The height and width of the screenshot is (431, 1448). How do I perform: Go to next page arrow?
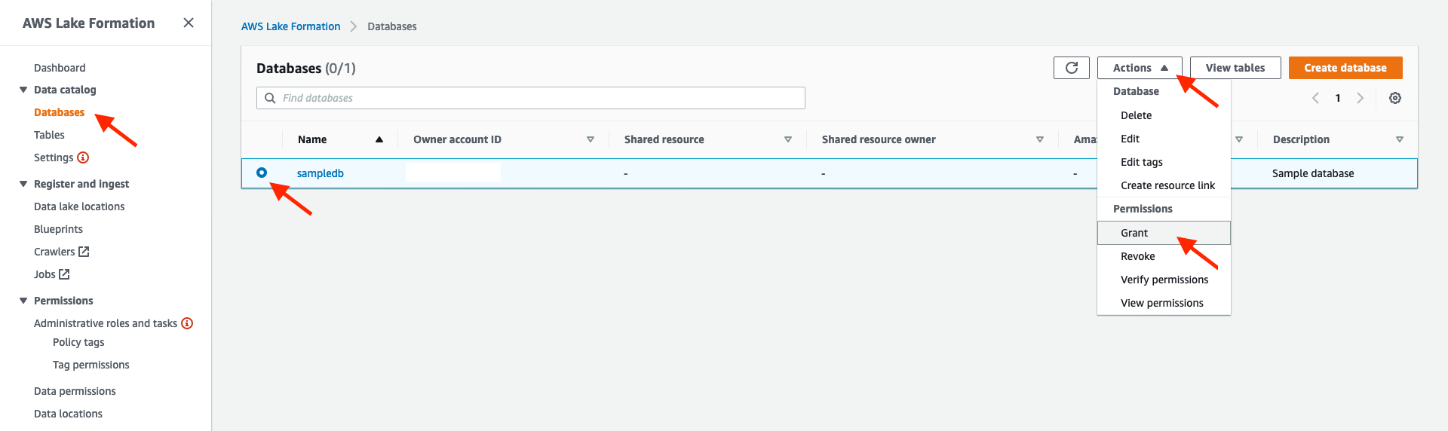click(1361, 98)
